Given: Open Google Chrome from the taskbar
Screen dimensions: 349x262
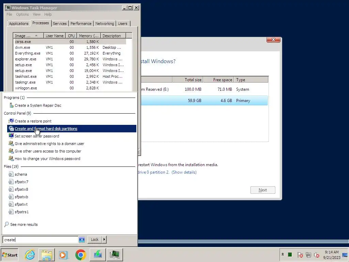Looking at the screenshot, I should coord(80,254).
